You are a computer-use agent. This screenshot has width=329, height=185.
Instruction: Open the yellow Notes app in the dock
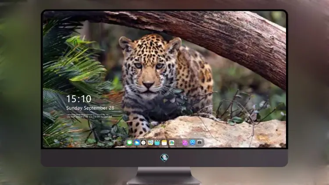coord(164,143)
